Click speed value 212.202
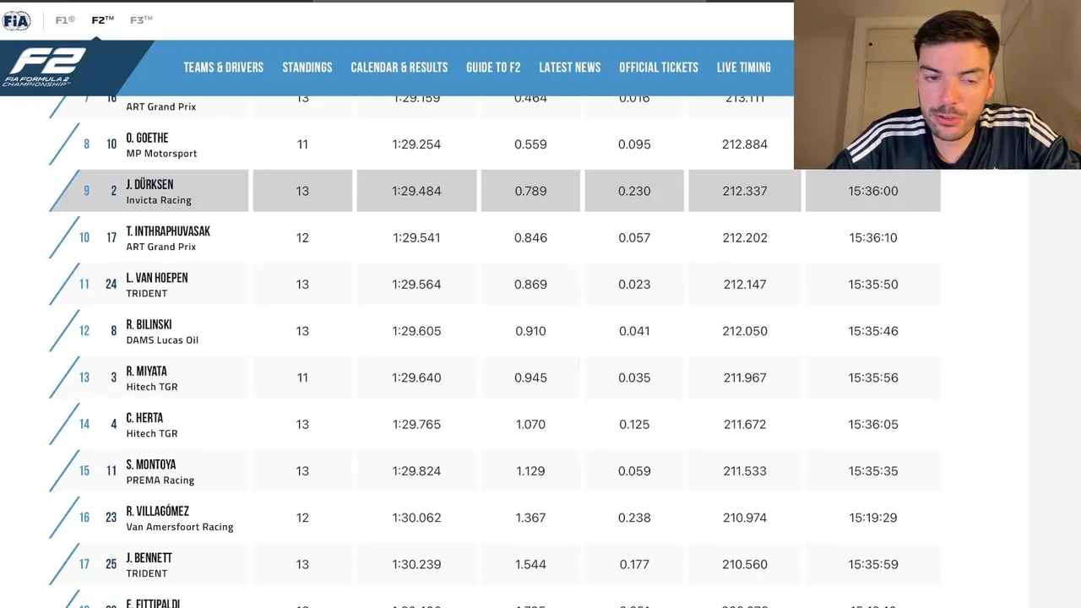1081x608 pixels. 745,237
